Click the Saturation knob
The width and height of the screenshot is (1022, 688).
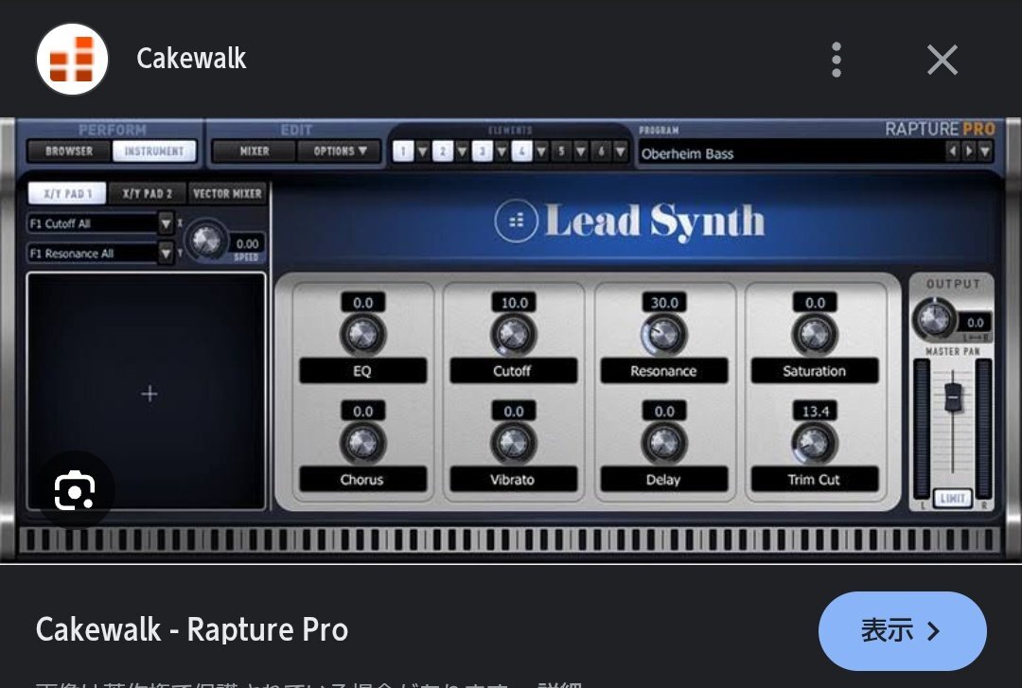815,335
